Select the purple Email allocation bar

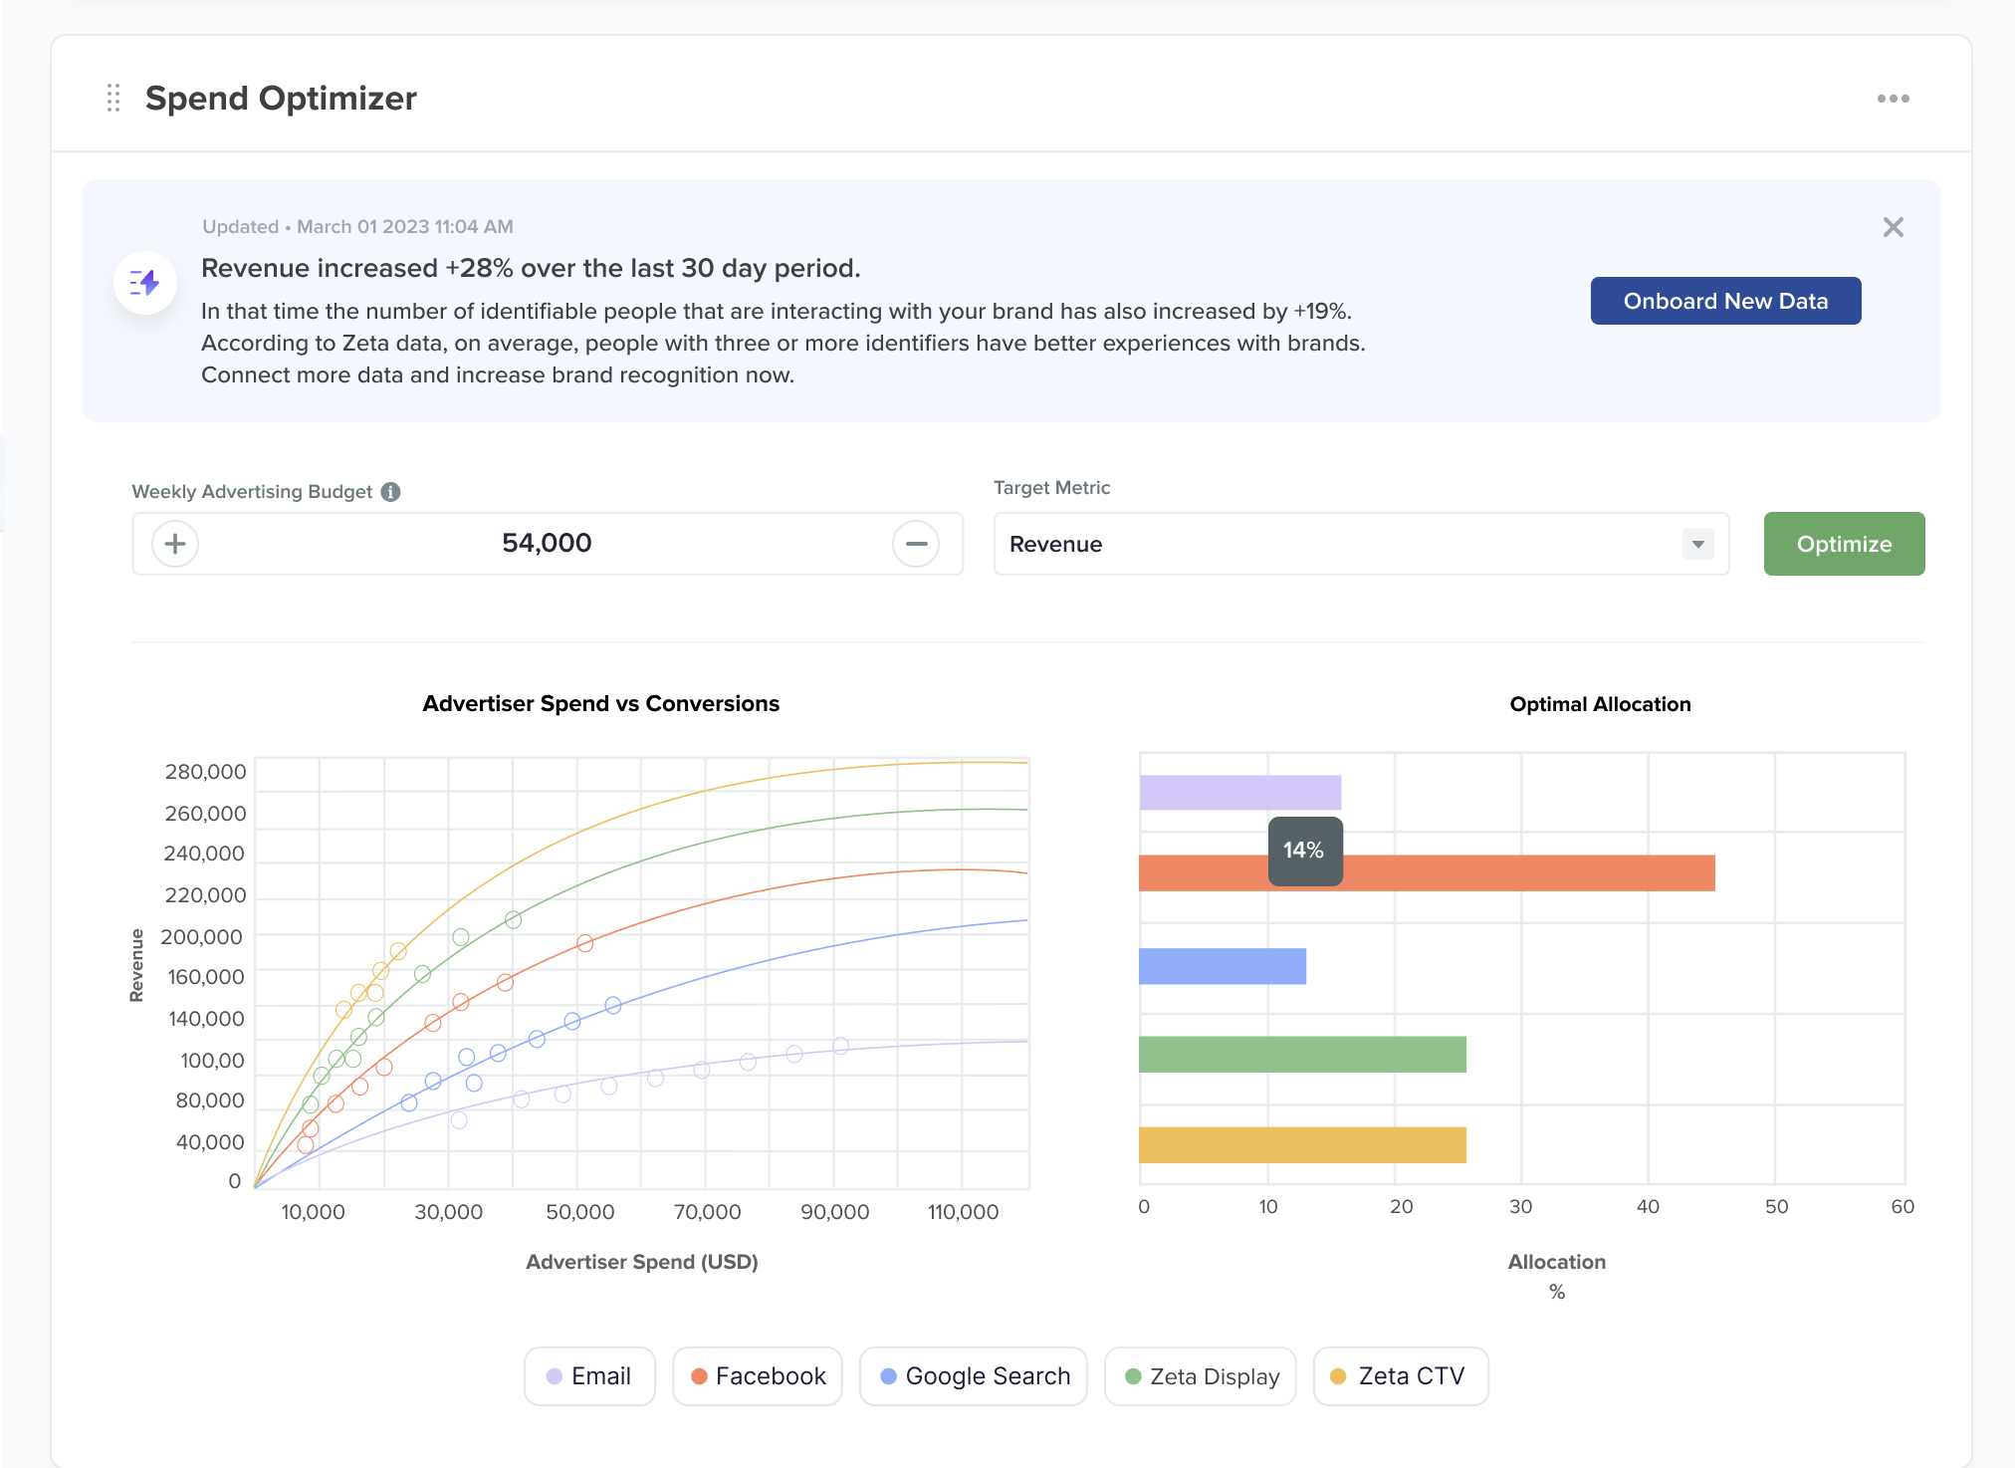(1239, 793)
